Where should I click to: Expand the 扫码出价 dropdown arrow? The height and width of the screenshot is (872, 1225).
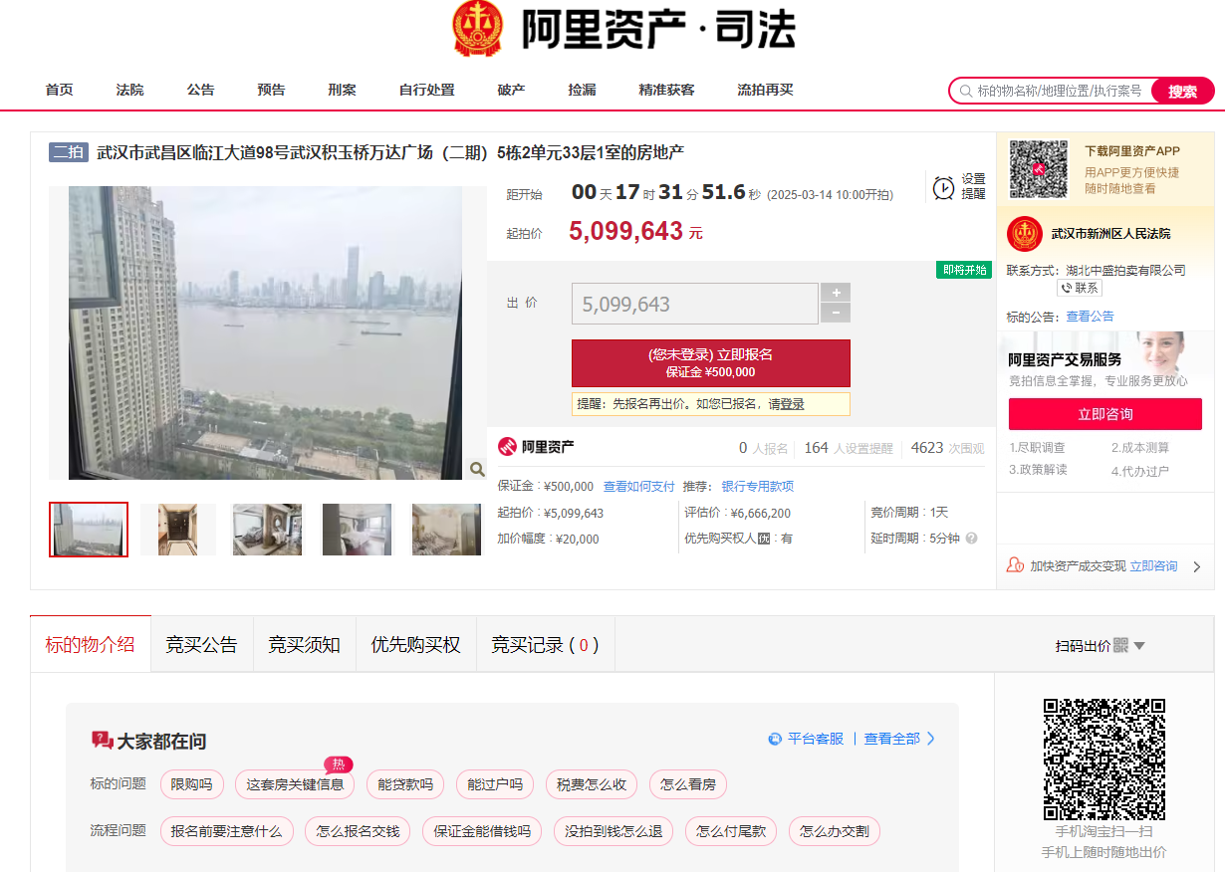pos(1139,646)
